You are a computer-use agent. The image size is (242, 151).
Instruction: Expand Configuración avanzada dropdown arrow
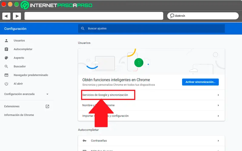coord(47,94)
